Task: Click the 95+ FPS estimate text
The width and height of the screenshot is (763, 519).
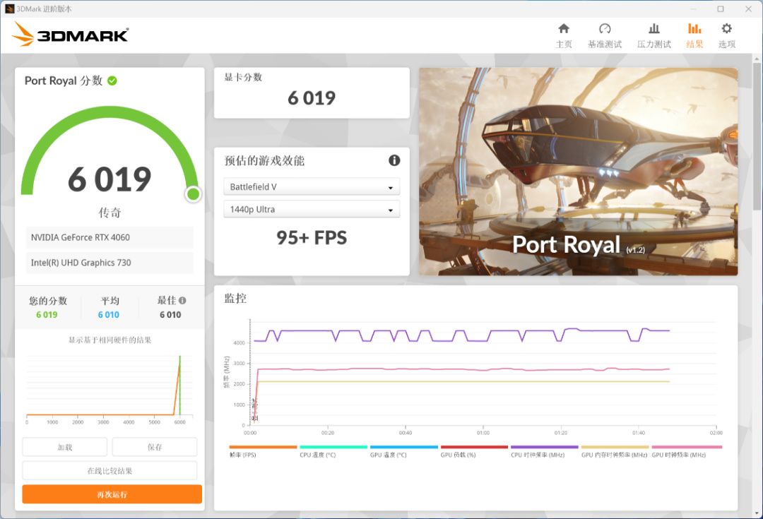Action: point(312,238)
